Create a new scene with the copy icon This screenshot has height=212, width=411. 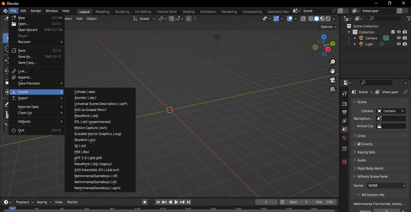click(340, 11)
